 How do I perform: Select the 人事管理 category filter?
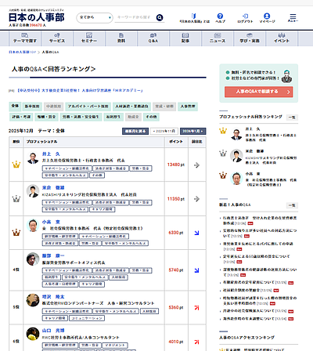[x=188, y=107]
